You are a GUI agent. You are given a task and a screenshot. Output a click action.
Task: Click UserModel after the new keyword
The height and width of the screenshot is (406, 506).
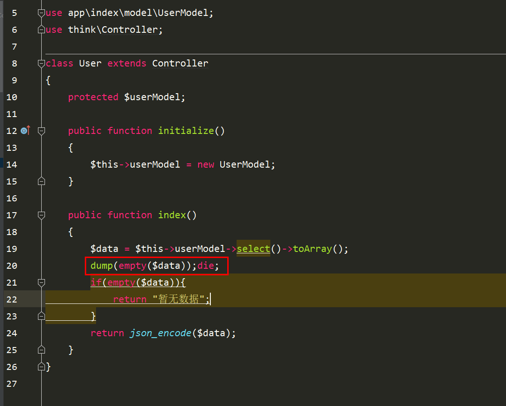(245, 164)
